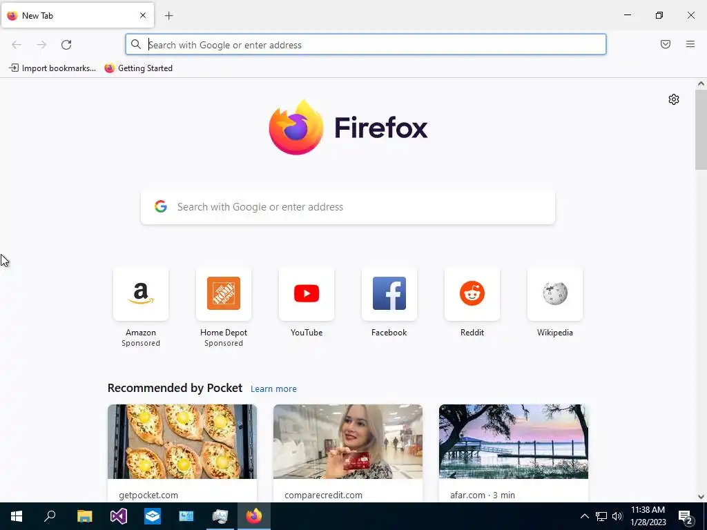Screen dimensions: 707x530
Task: Open the Firefox application menu
Action: 690,44
